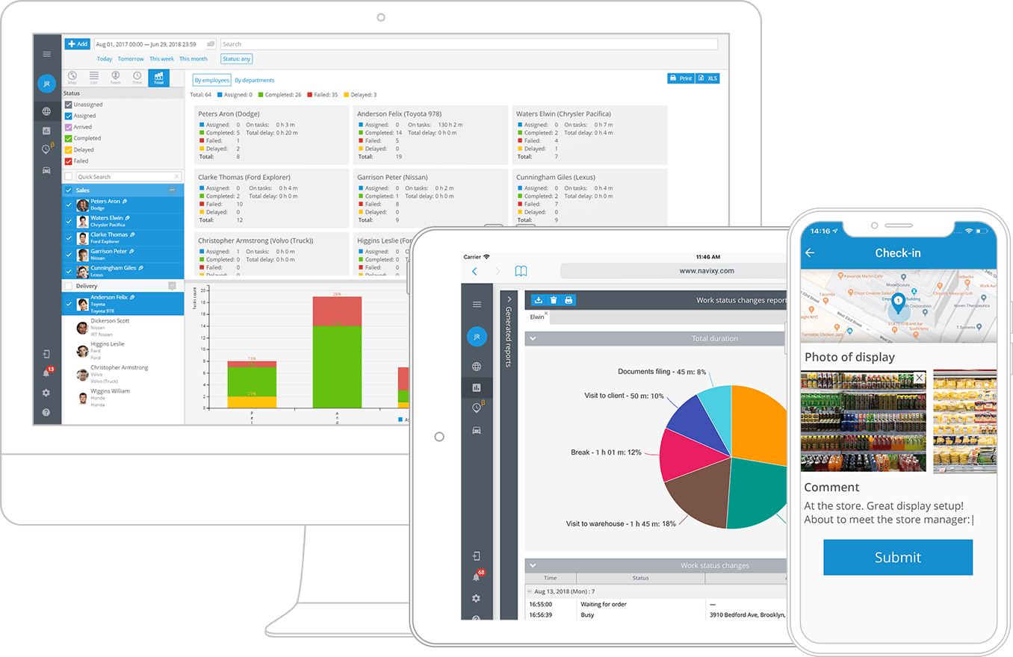Collapse the Aug 13, 2018 row group
1013x657 pixels.
coord(530,591)
